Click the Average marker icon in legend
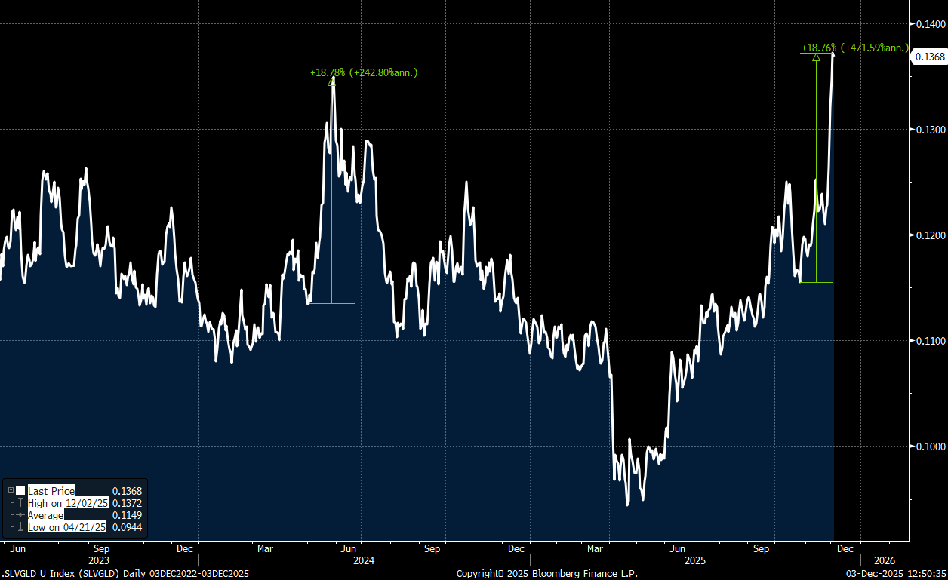Viewport: 948px width, 580px height. pos(20,515)
